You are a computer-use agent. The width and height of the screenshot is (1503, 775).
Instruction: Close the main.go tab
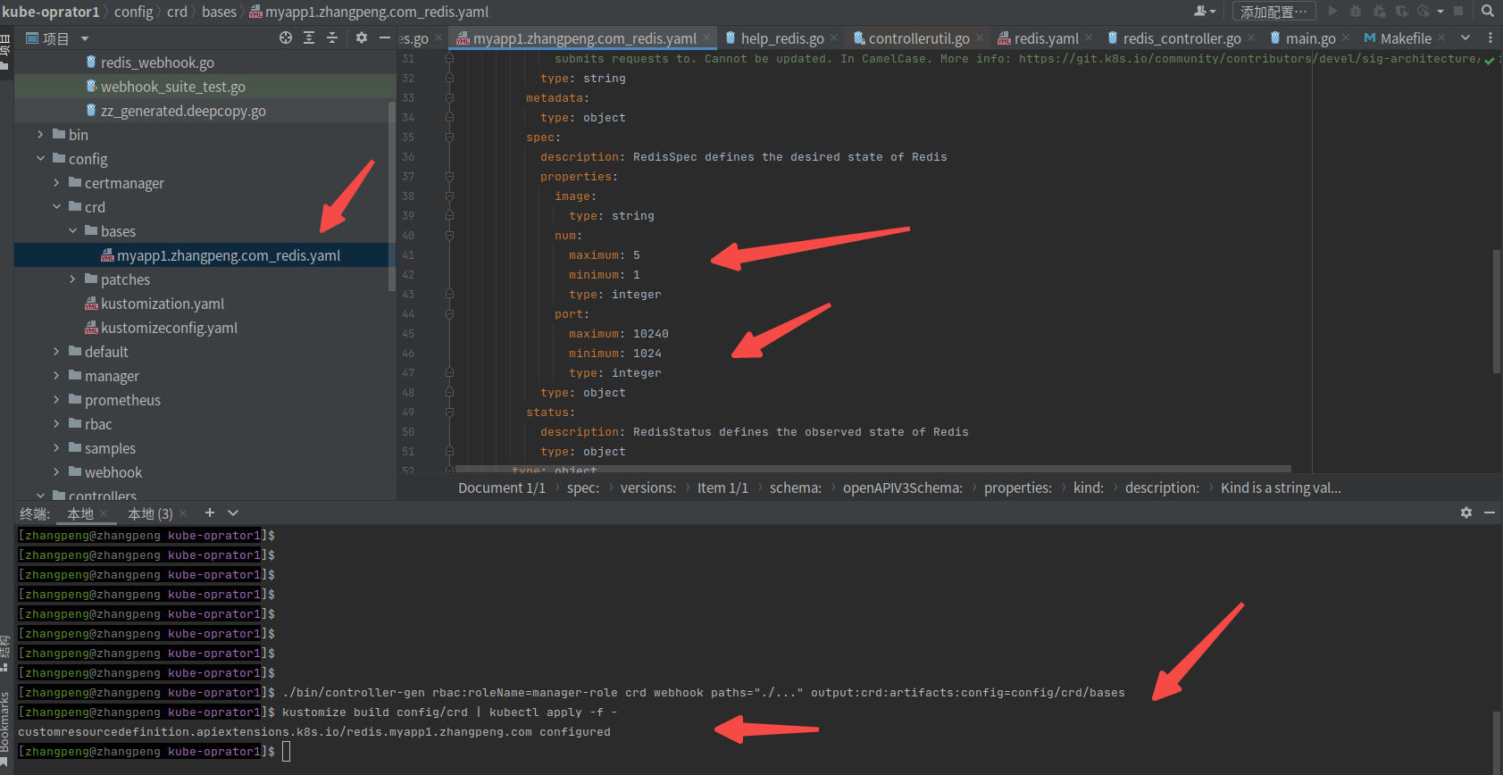coord(1346,37)
